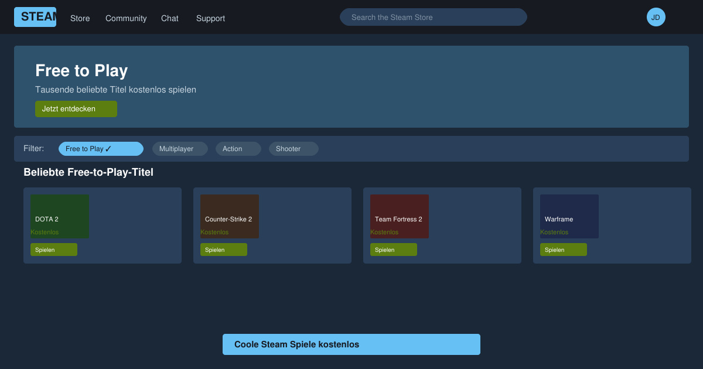The image size is (703, 369).
Task: Click Spielen under Team Fortress 2
Action: pyautogui.click(x=394, y=250)
